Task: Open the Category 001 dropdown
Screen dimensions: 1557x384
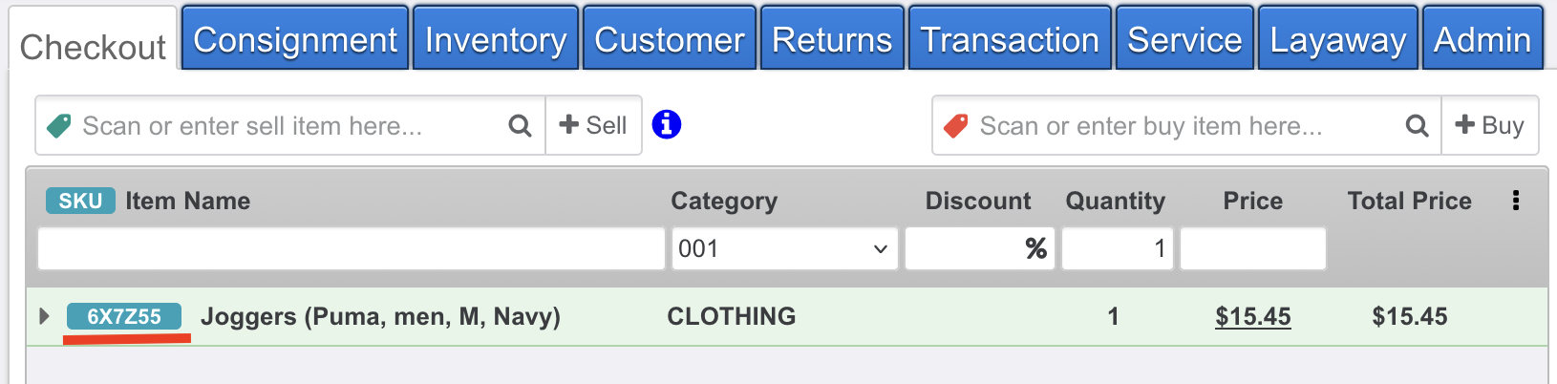Action: pos(783,248)
